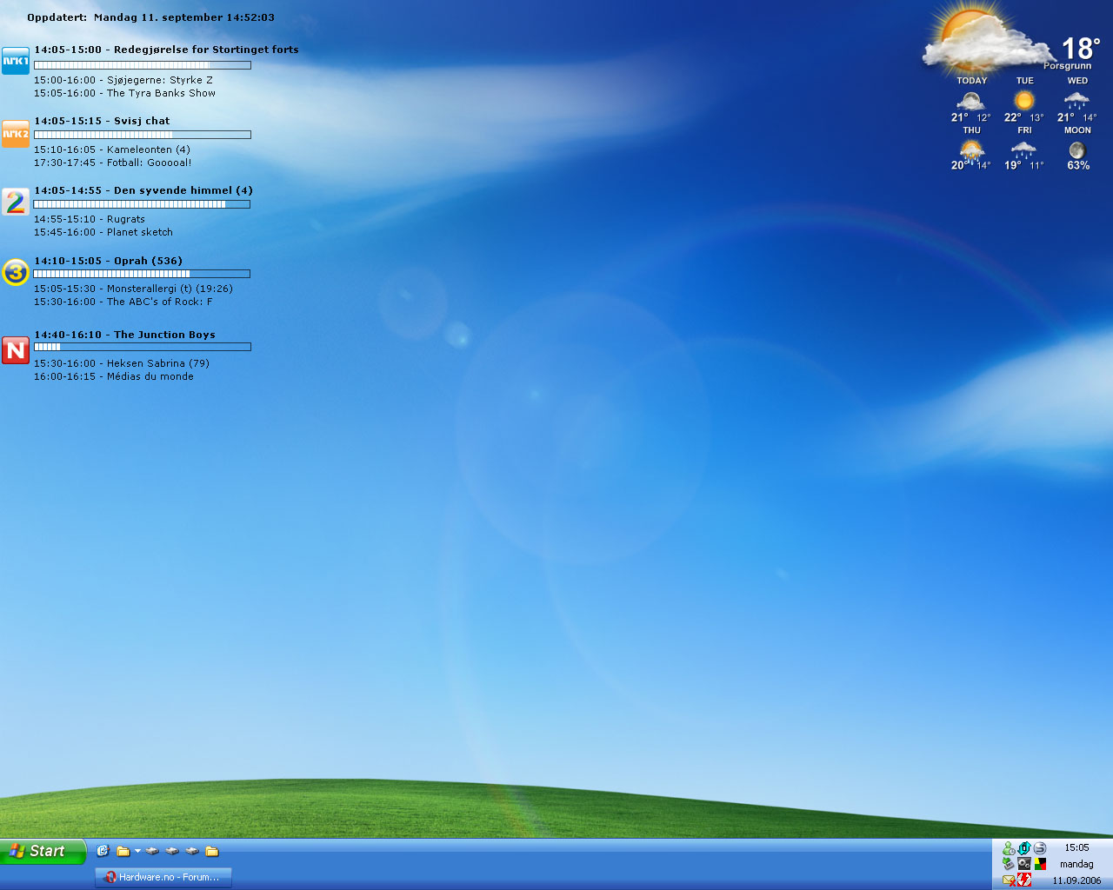The height and width of the screenshot is (890, 1113).
Task: Click '14:05-14:55 - Den syvende himmel (4)' title
Action: 143,190
